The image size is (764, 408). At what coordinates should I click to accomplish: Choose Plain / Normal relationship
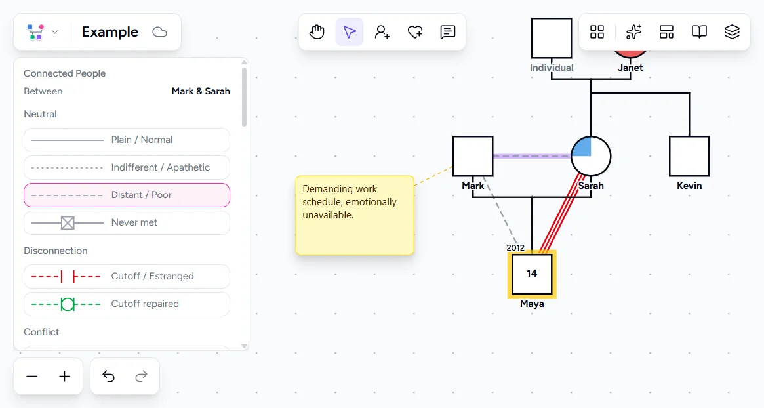[127, 140]
